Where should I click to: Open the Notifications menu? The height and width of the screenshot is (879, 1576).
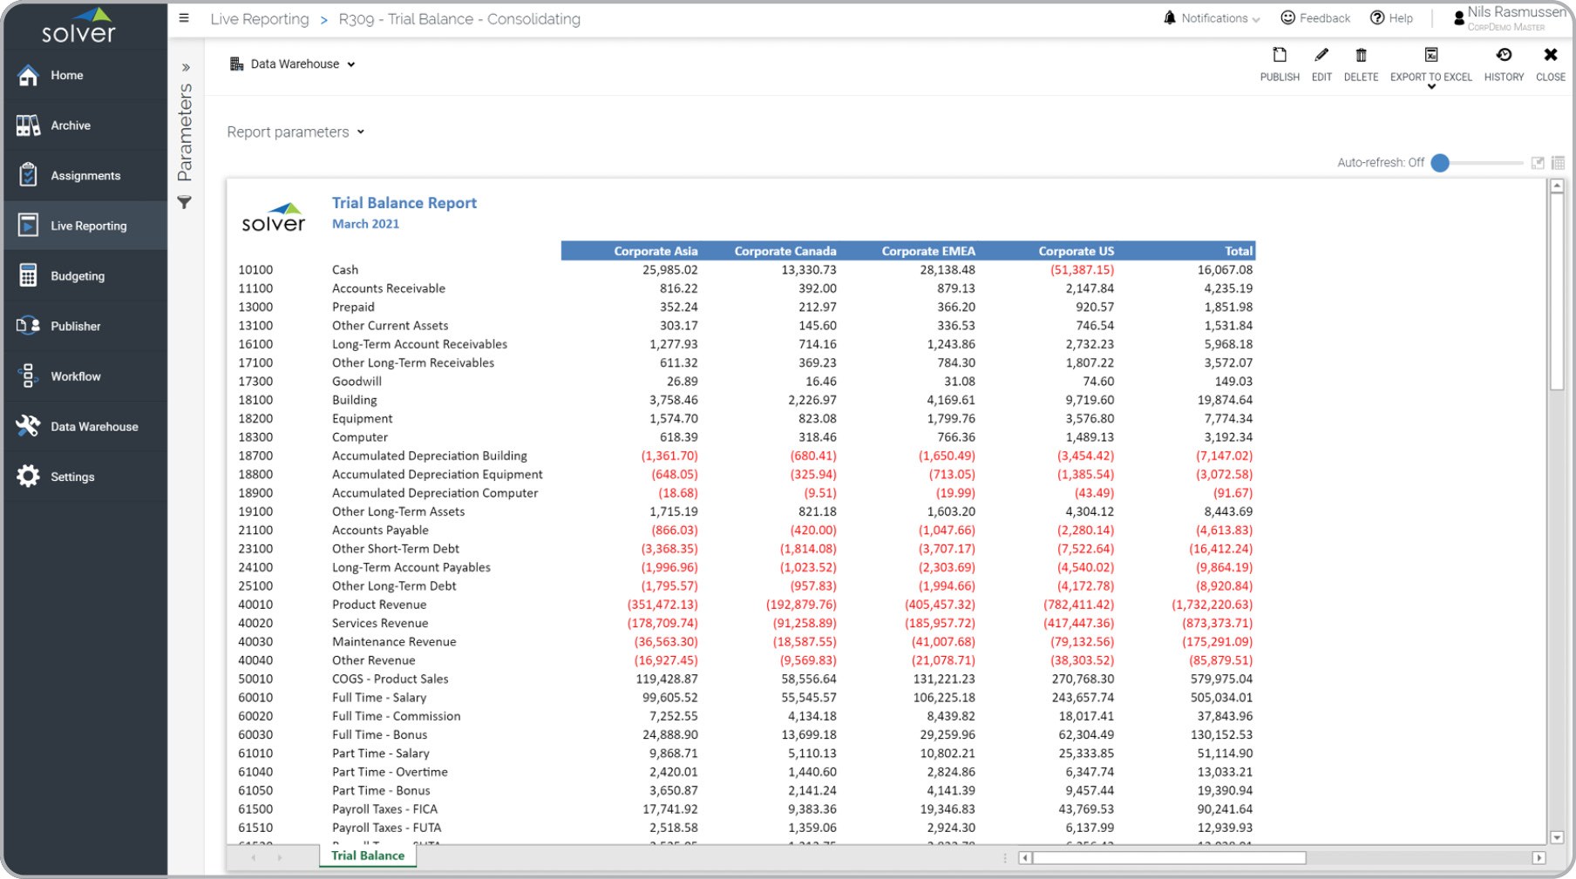tap(1213, 18)
